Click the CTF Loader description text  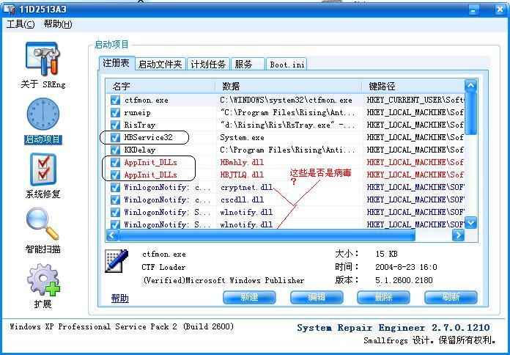tap(163, 267)
